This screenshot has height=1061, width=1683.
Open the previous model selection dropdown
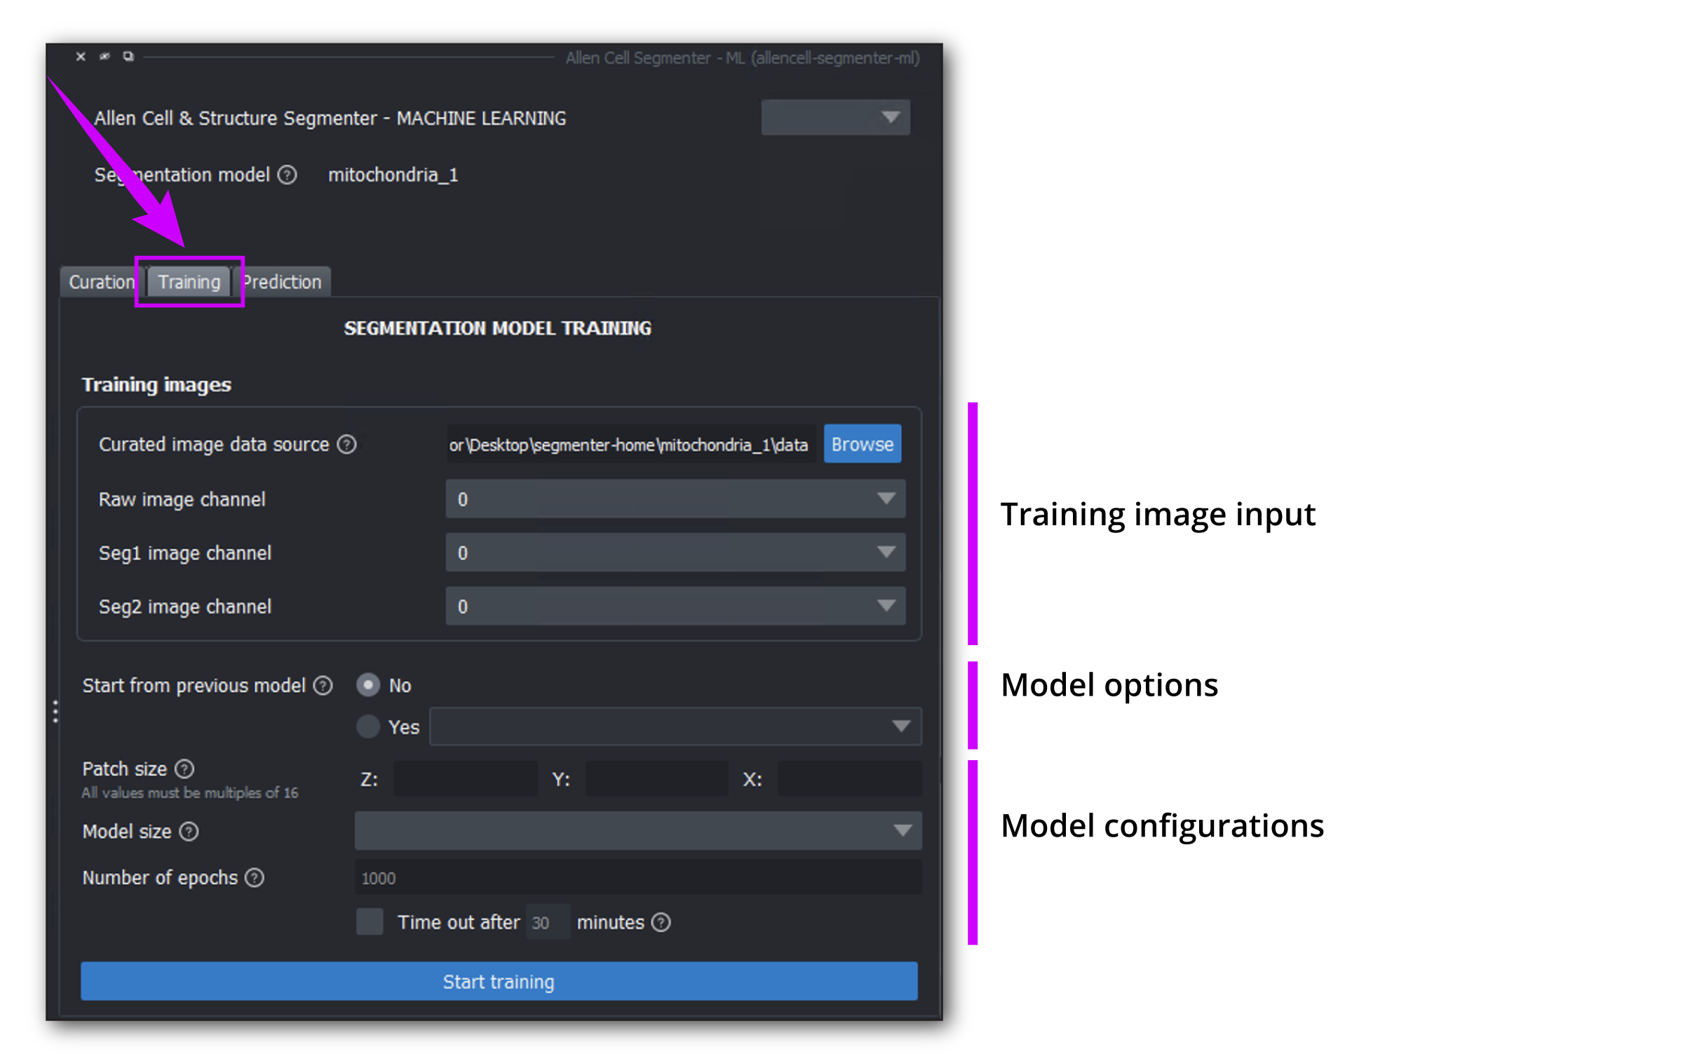pos(675,726)
